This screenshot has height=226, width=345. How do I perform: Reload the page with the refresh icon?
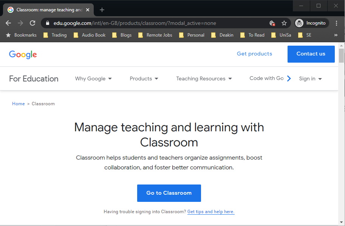32,23
